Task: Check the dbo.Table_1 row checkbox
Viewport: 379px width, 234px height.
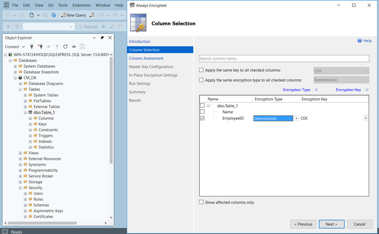Action: coord(202,106)
